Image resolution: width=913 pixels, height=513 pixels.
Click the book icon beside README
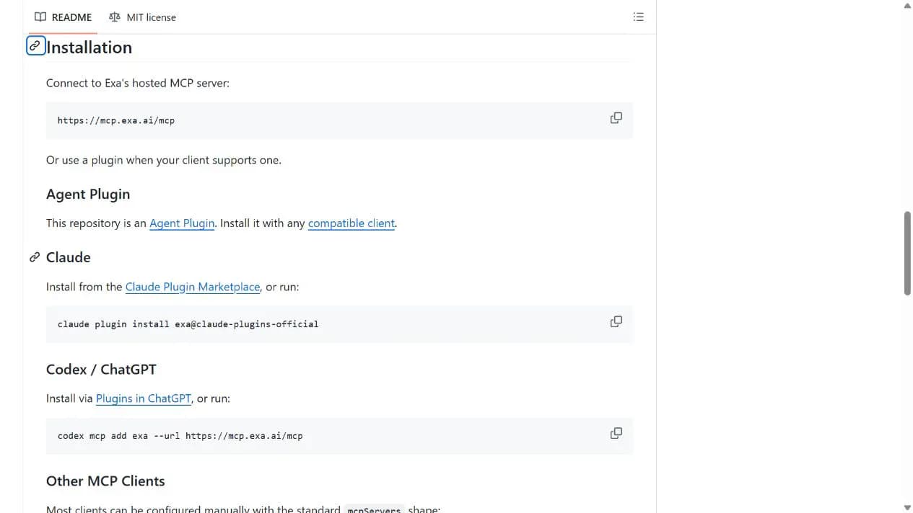click(40, 17)
